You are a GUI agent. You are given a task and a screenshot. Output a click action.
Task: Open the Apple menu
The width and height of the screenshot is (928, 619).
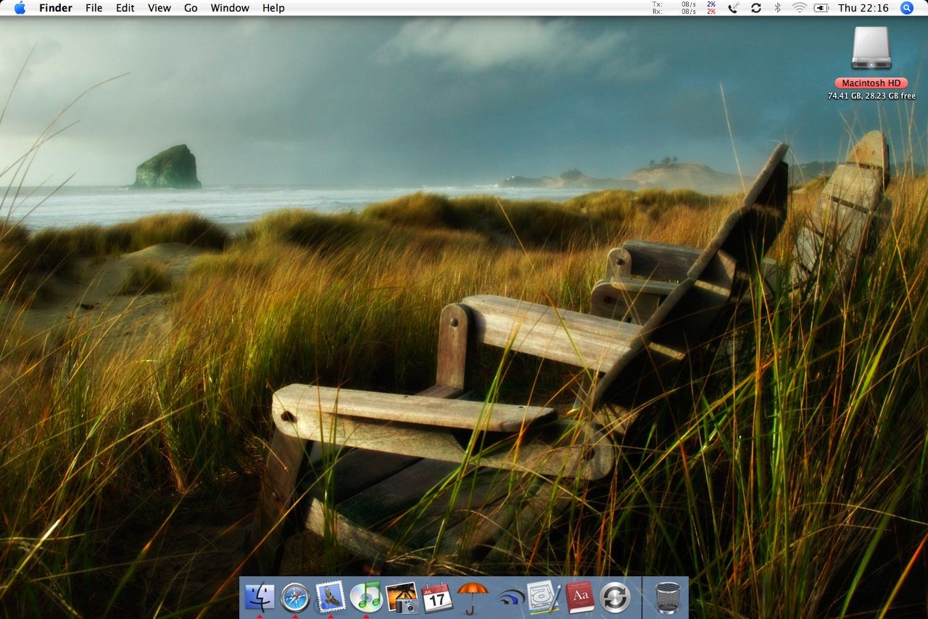pos(20,8)
